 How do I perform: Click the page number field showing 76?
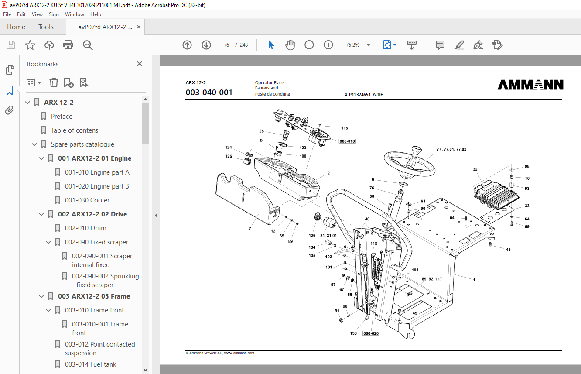226,45
